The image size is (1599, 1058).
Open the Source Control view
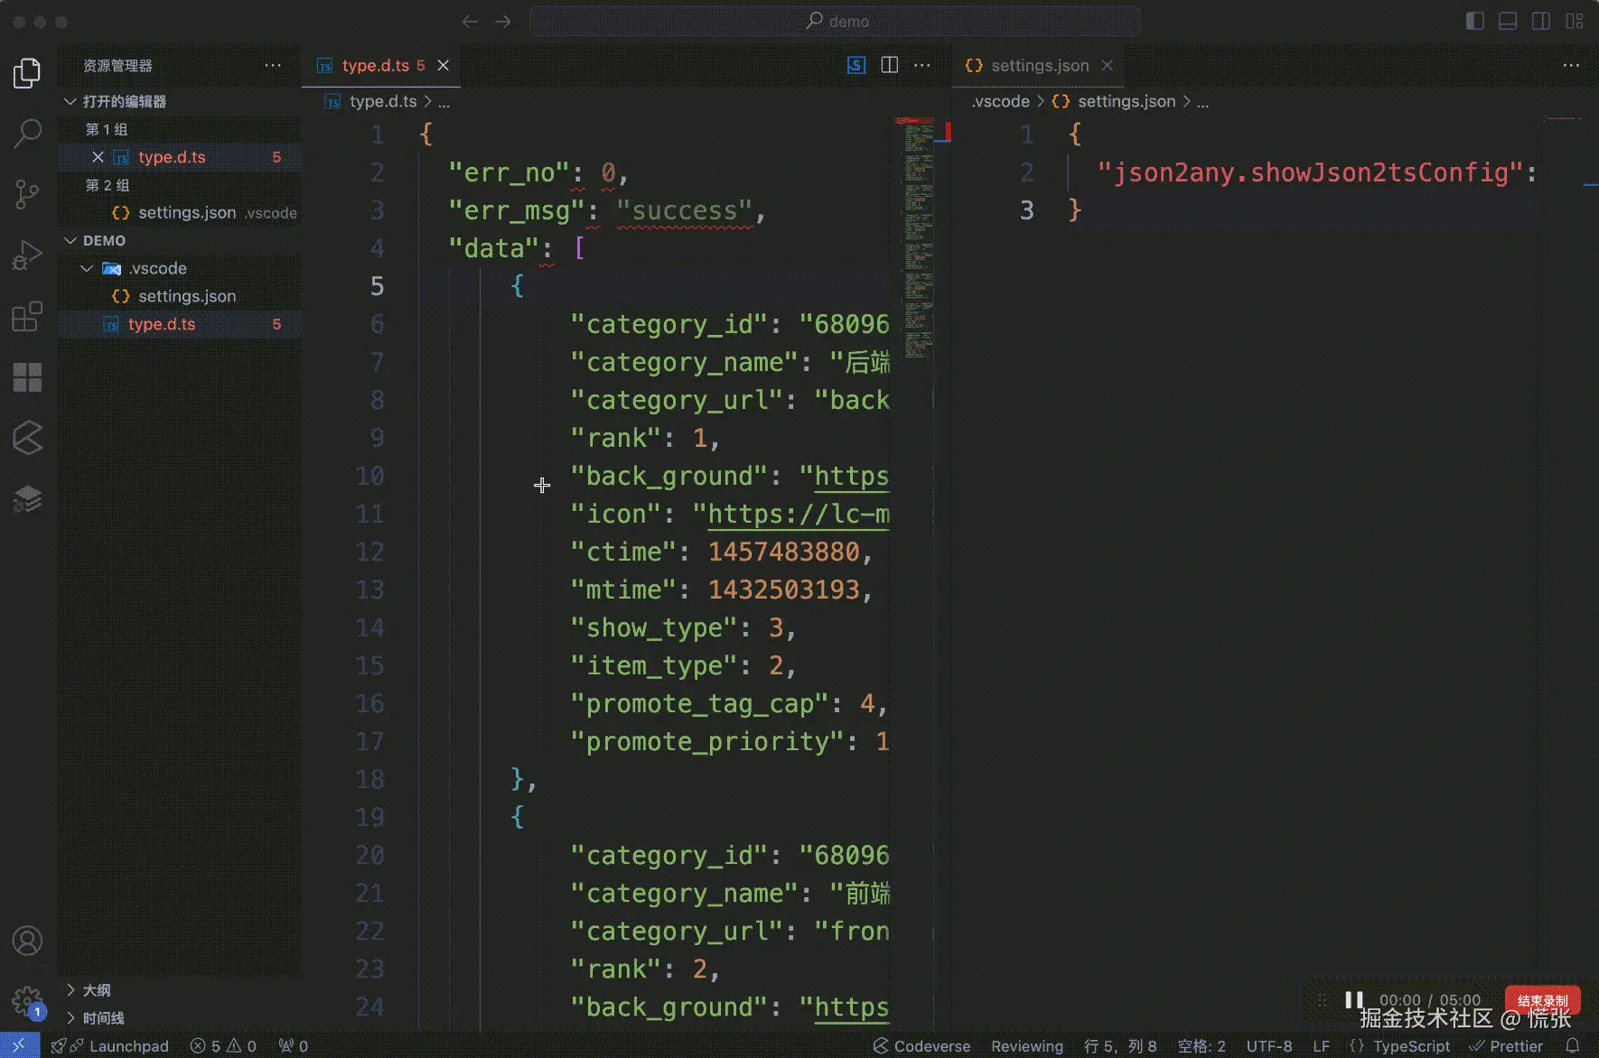[x=27, y=194]
